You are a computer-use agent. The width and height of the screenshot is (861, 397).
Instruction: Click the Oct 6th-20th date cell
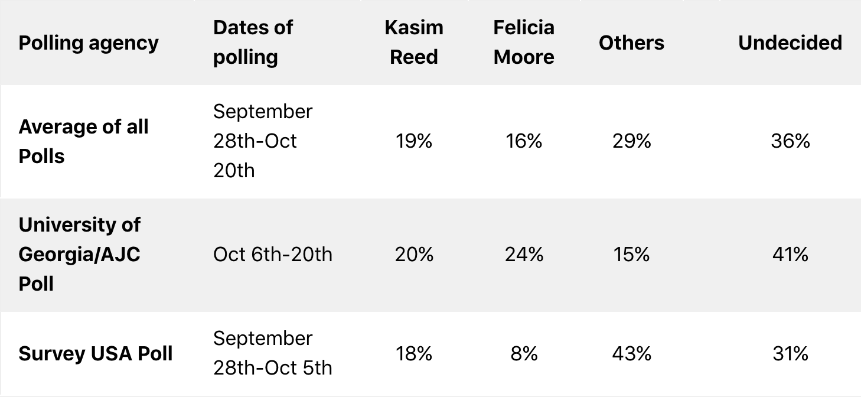coord(273,255)
